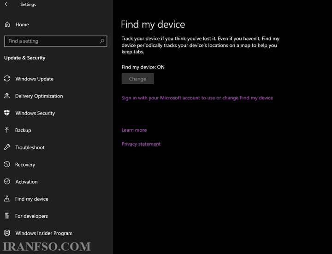This screenshot has width=332, height=254.
Task: Select Find my device sidebar entry
Action: point(31,199)
